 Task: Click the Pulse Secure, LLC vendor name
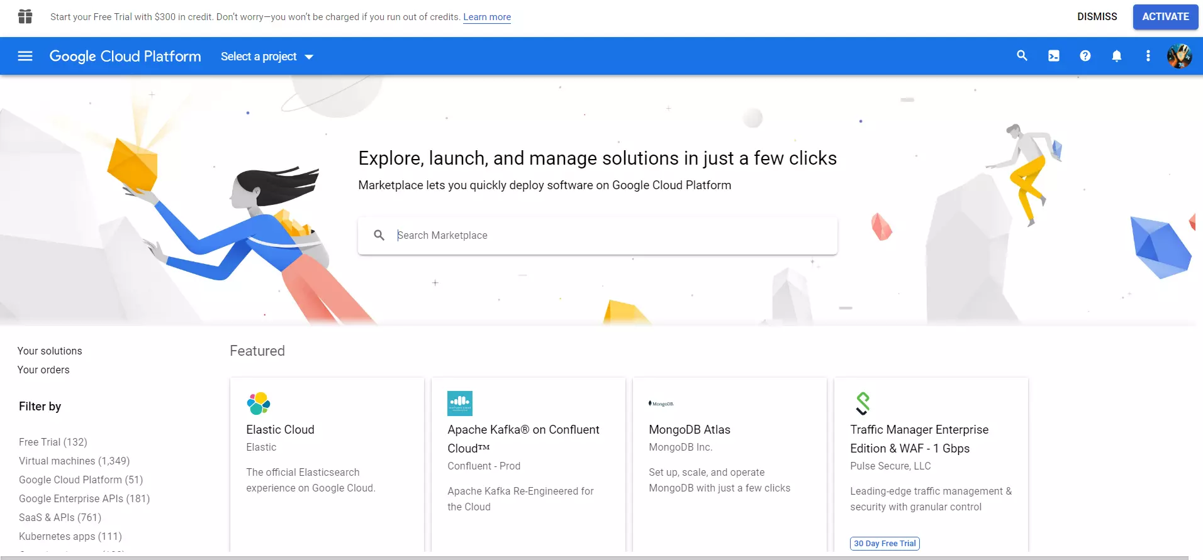click(890, 466)
